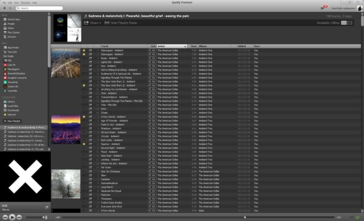Toggle star on A Few Words - Ambient
The width and height of the screenshot is (364, 221).
84,116
